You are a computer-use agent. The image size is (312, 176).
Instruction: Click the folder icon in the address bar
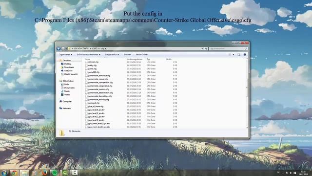tap(69, 48)
